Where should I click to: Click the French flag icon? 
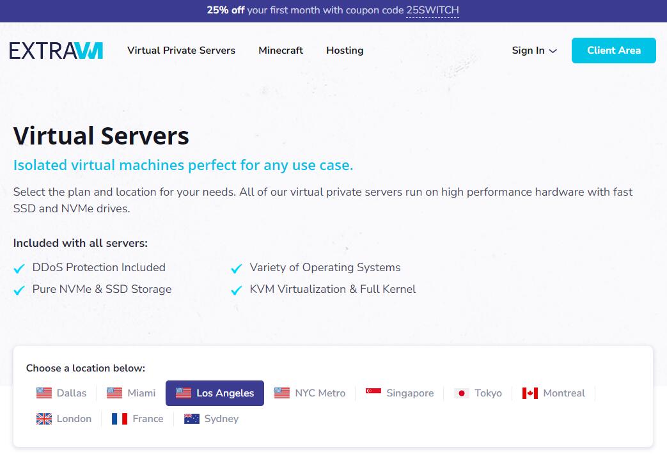(120, 419)
